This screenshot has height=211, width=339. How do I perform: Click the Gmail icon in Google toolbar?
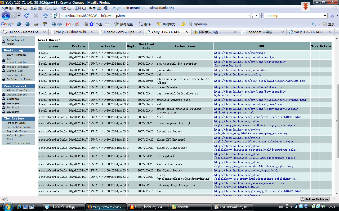click(68, 24)
